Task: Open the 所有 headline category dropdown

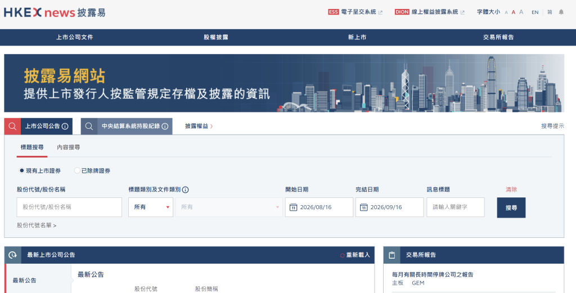Action: pyautogui.click(x=151, y=207)
